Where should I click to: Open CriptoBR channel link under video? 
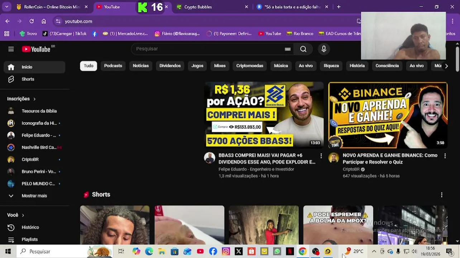click(351, 169)
